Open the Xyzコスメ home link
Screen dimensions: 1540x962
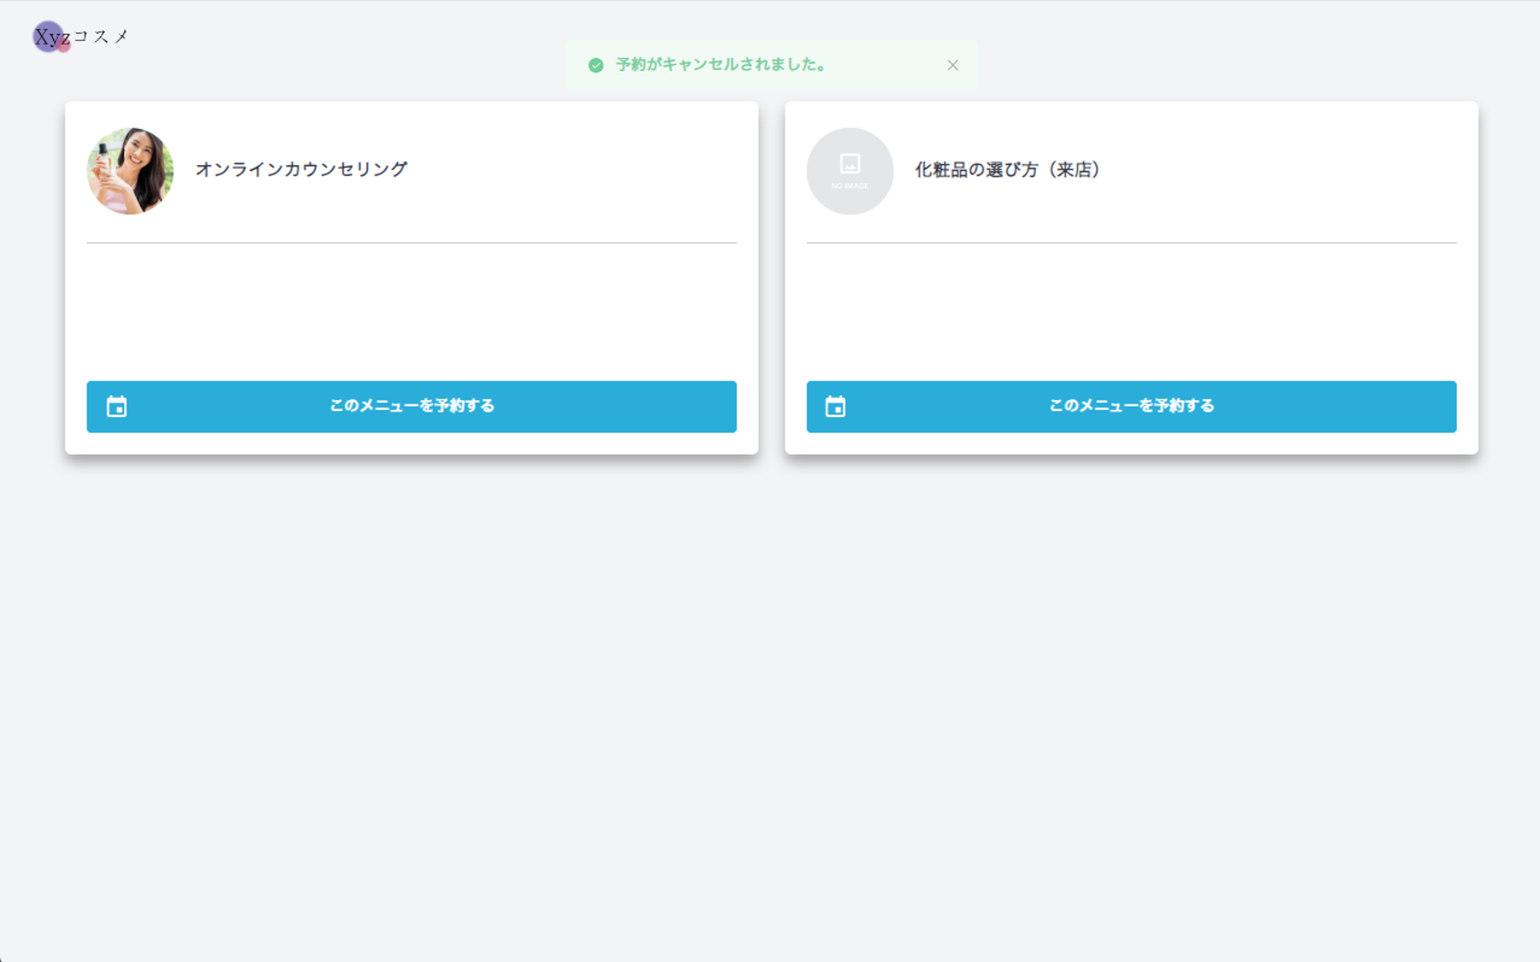[x=81, y=35]
